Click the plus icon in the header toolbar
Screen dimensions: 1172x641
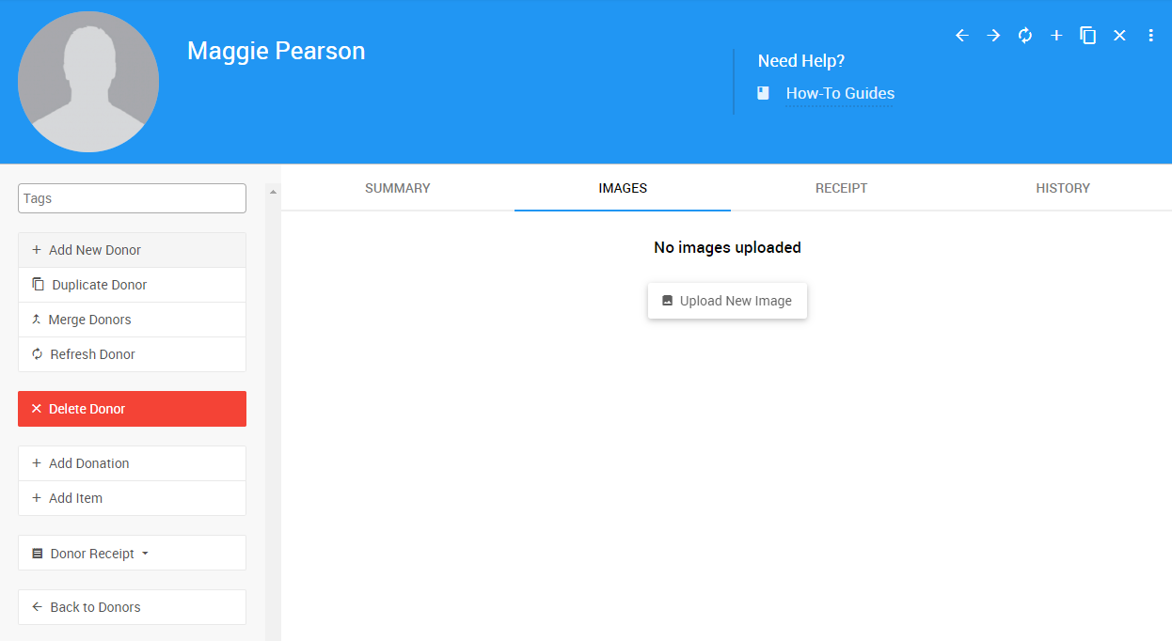coord(1056,36)
